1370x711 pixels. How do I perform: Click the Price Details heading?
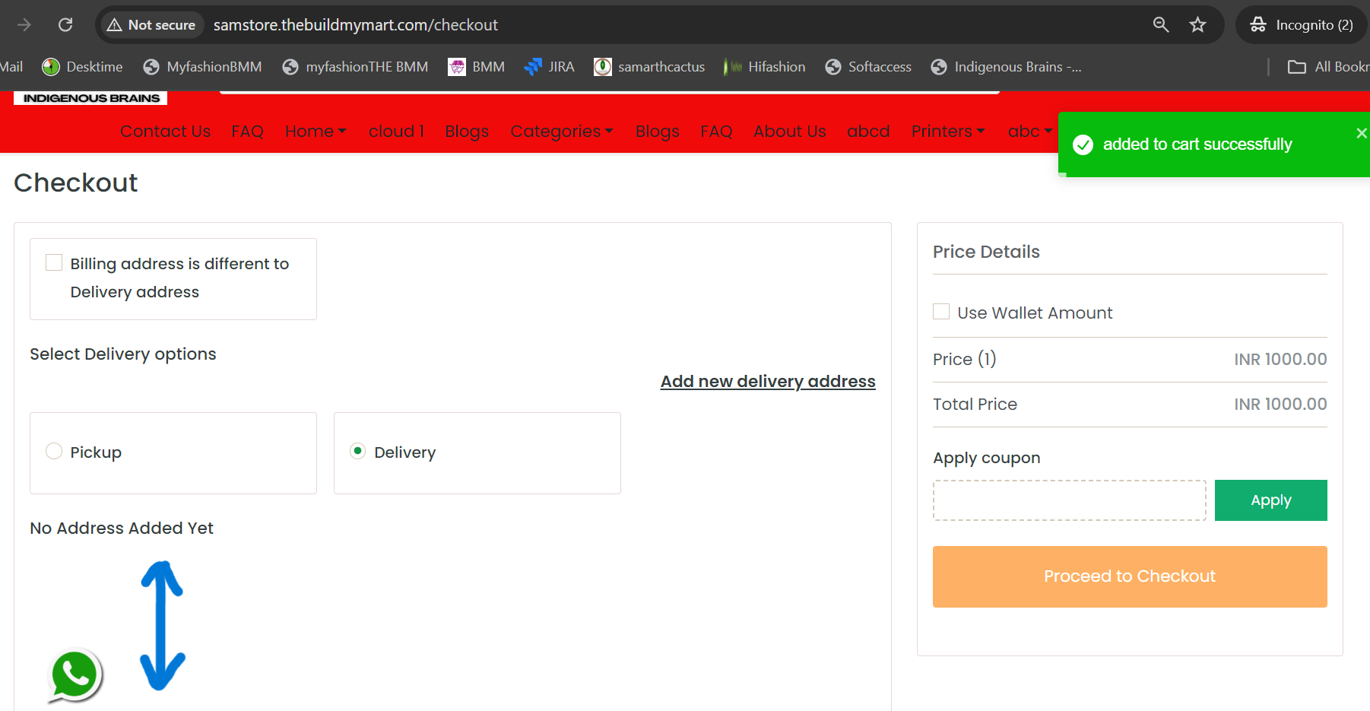point(986,252)
